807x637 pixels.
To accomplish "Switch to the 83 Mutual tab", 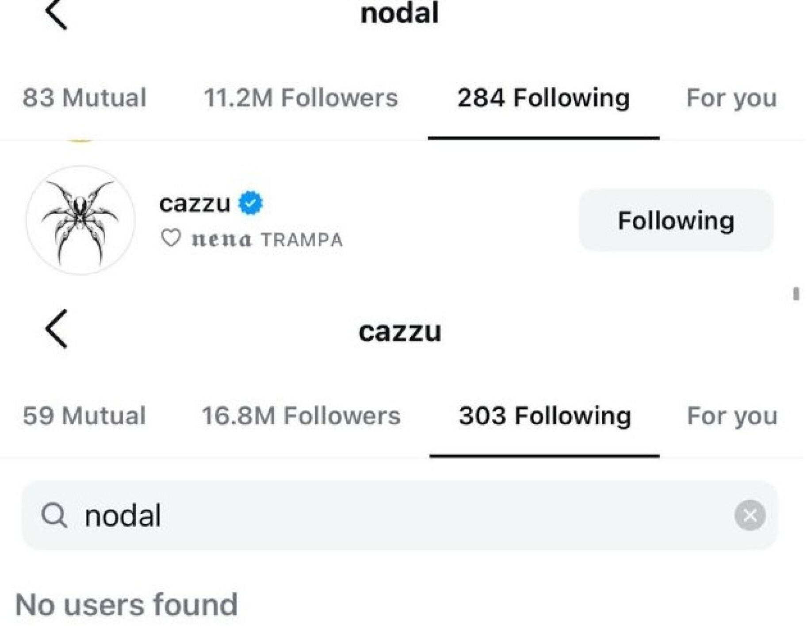I will 84,98.
